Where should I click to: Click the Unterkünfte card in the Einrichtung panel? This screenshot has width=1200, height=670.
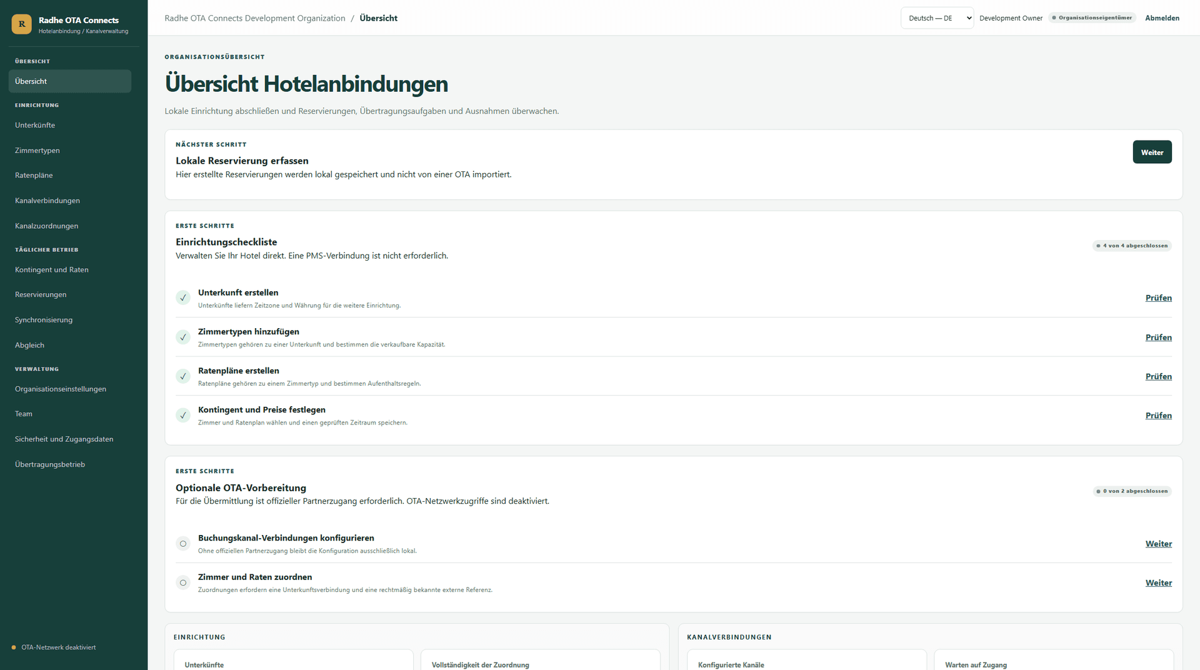[x=294, y=660]
